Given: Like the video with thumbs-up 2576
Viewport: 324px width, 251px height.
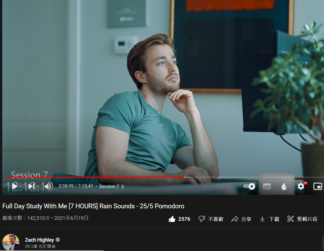Looking at the screenshot, I should point(179,219).
